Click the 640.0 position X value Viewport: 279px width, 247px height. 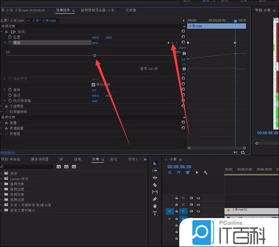tap(95, 38)
